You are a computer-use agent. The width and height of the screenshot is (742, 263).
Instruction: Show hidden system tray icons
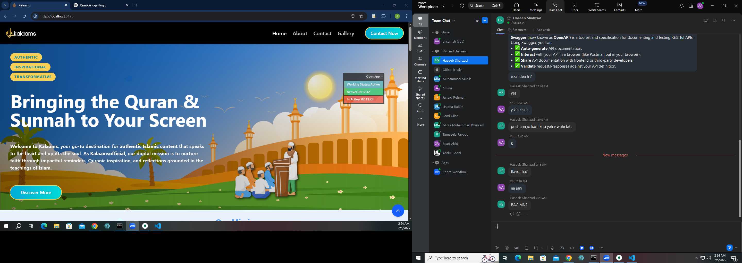696,258
